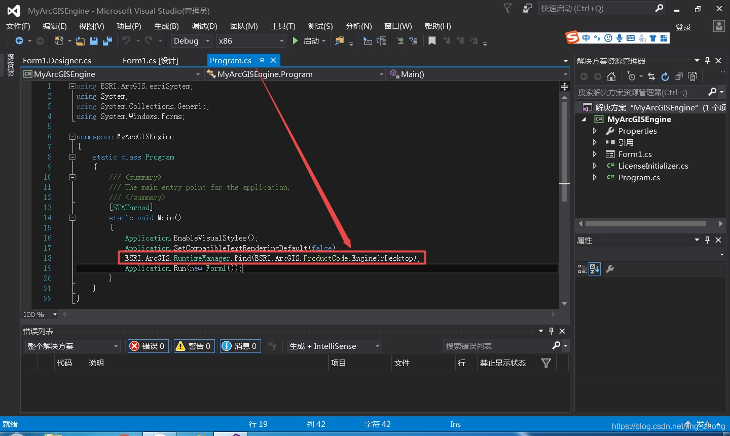Click the Find in Files toolbar icon
This screenshot has width=730, height=436.
tap(339, 41)
